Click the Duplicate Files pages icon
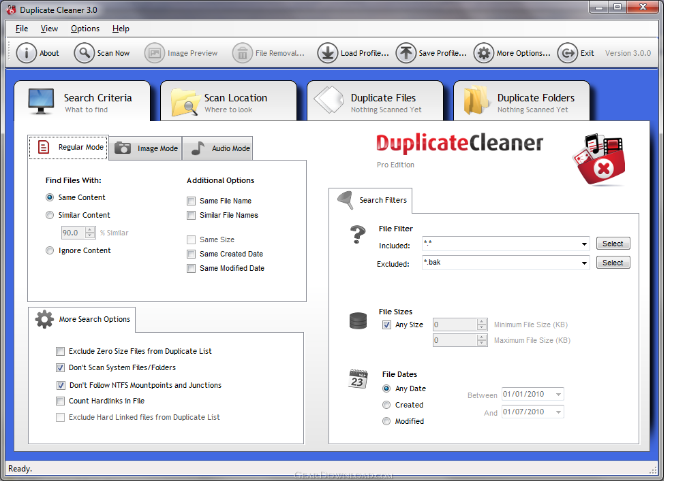 [x=329, y=99]
